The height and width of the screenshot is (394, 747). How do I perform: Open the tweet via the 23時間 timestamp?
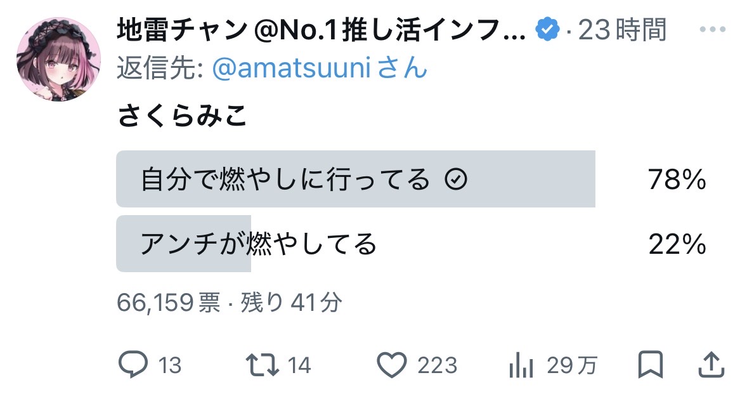(x=623, y=30)
